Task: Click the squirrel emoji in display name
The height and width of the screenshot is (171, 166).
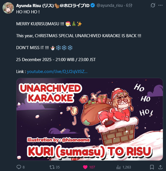Action: (x=57, y=6)
